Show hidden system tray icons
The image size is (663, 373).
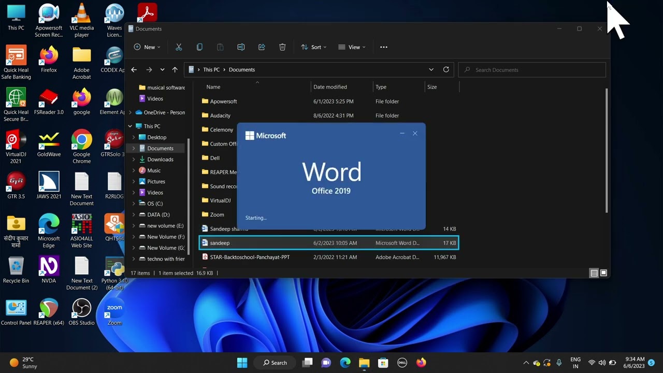click(526, 363)
